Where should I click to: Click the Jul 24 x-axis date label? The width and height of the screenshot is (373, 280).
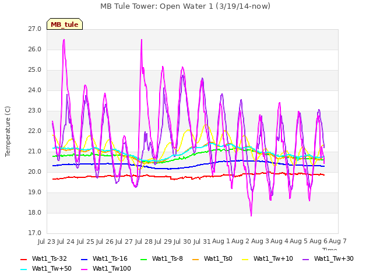[x=66, y=242]
